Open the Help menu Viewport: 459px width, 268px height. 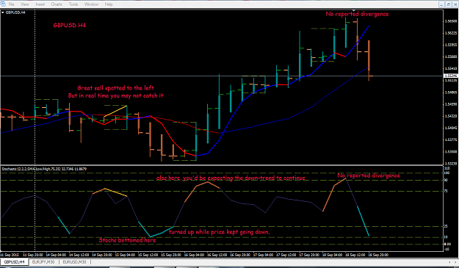pyautogui.click(x=109, y=4)
